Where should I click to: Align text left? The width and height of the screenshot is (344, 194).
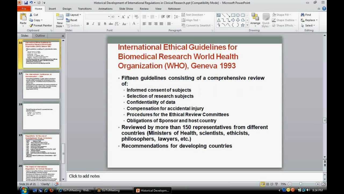click(144, 24)
